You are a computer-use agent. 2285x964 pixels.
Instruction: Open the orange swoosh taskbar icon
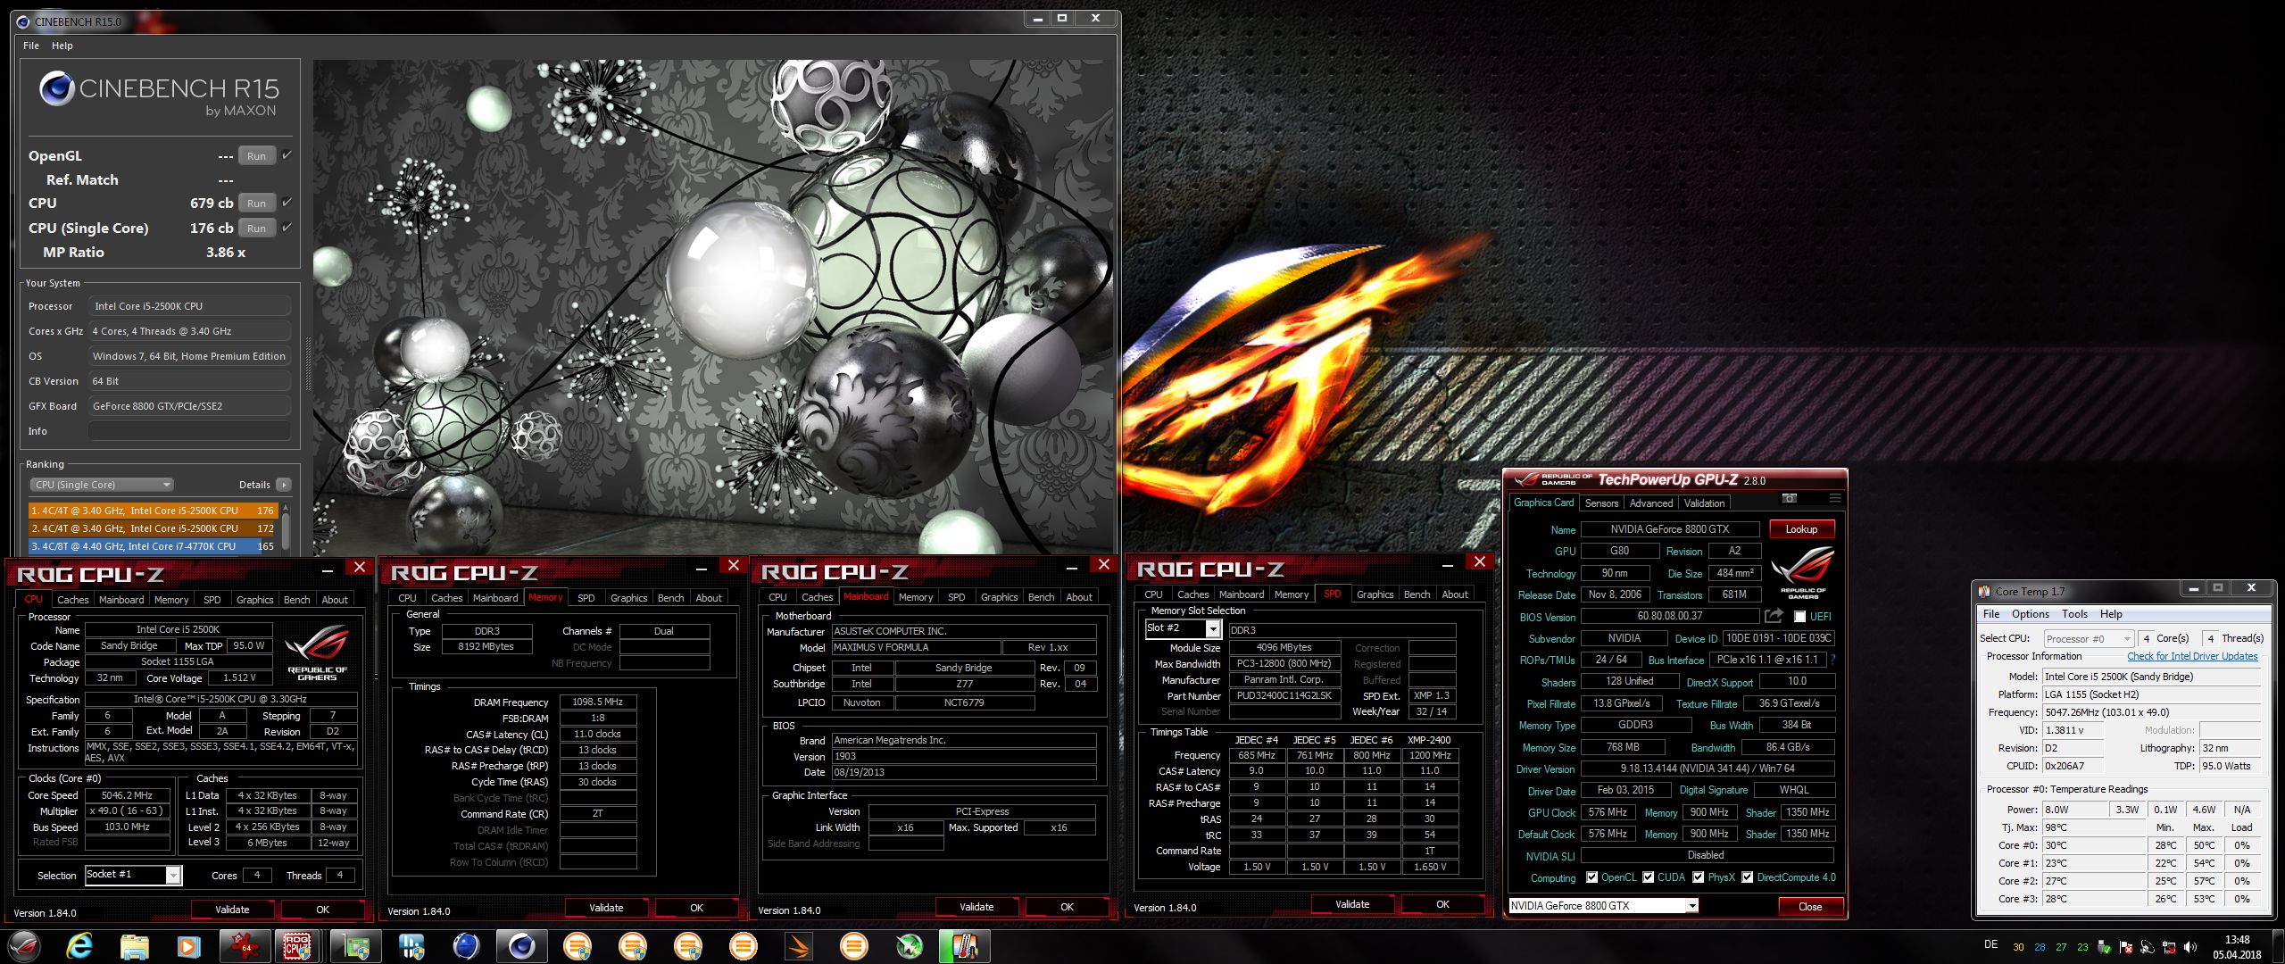click(799, 946)
